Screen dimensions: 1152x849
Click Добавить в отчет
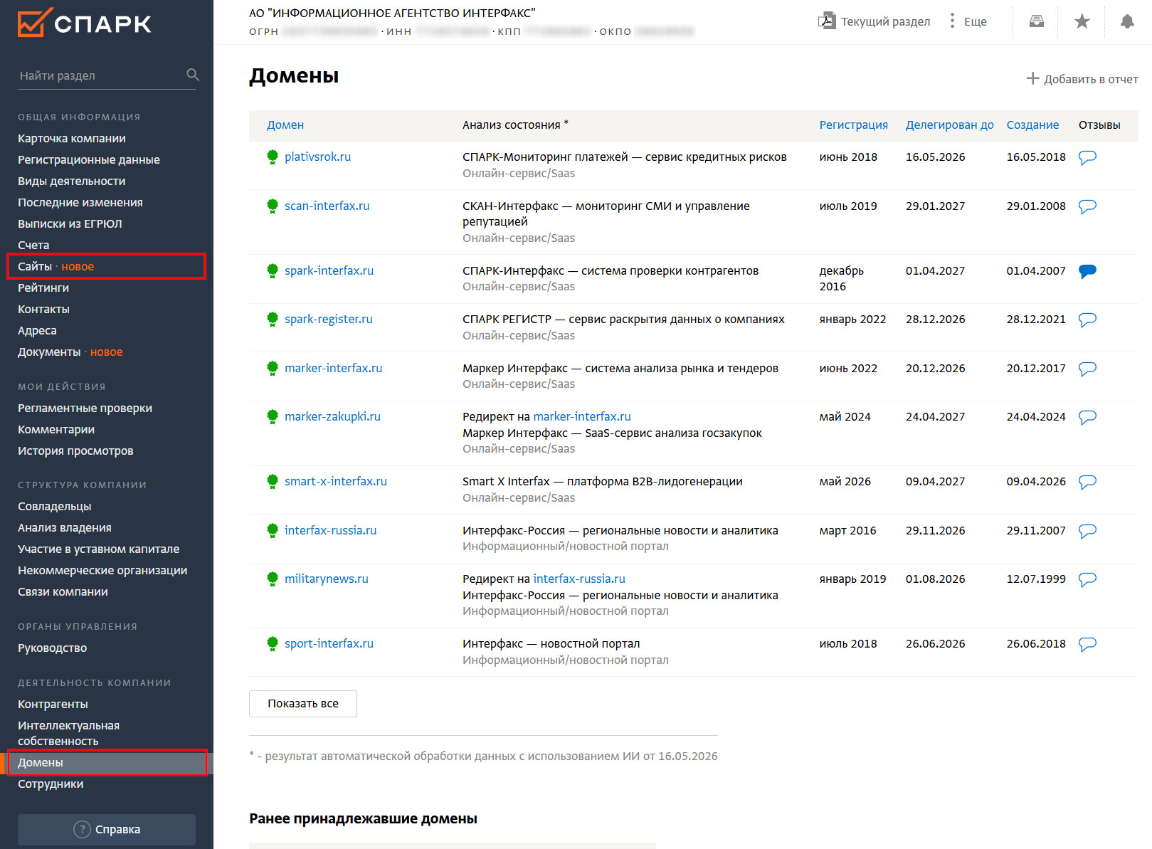[x=1082, y=79]
